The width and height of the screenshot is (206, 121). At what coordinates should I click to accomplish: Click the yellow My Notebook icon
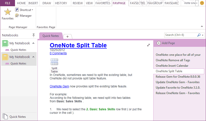tap(5, 57)
